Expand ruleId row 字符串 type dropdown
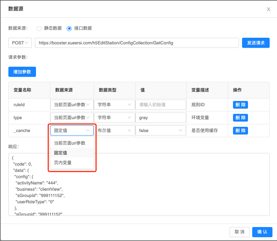277x241 pixels. click(x=114, y=104)
